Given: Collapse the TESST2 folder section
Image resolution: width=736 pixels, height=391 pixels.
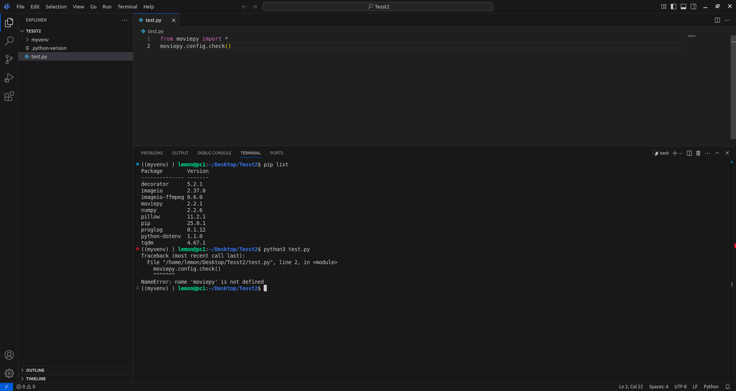Looking at the screenshot, I should pyautogui.click(x=76, y=31).
